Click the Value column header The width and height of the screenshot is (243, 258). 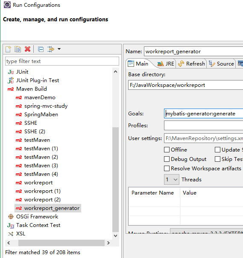pos(190,193)
